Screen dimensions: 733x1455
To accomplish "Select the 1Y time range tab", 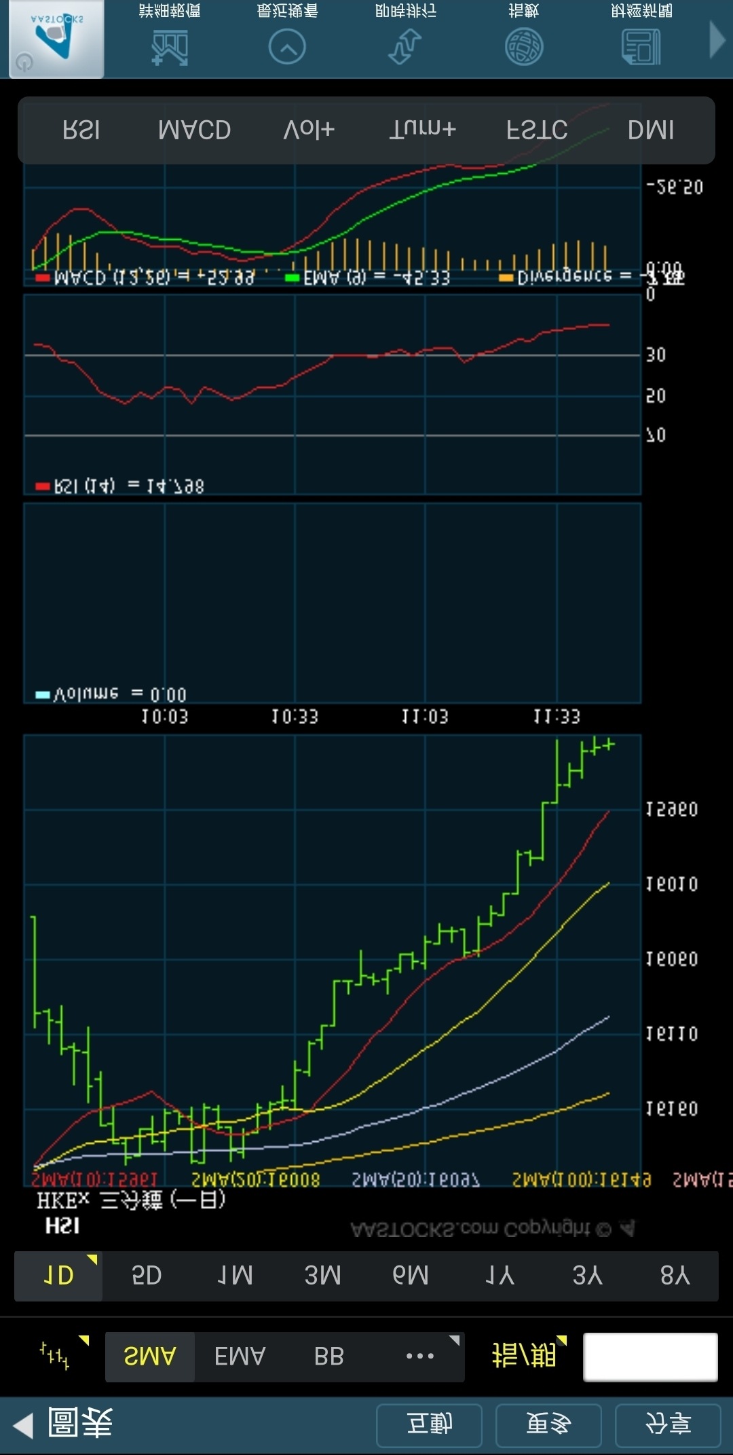I will [500, 1276].
